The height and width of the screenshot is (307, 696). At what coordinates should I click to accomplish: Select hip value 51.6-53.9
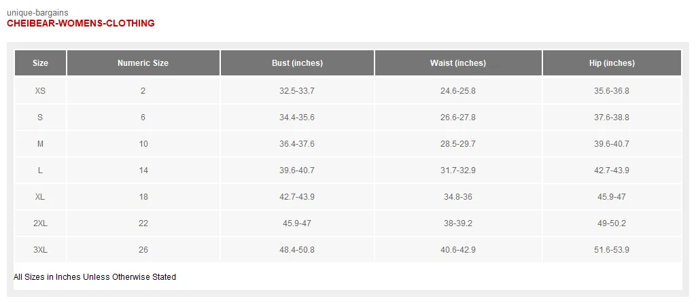pyautogui.click(x=612, y=250)
